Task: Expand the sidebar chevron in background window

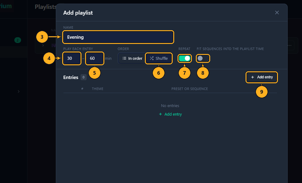Action: (19, 91)
